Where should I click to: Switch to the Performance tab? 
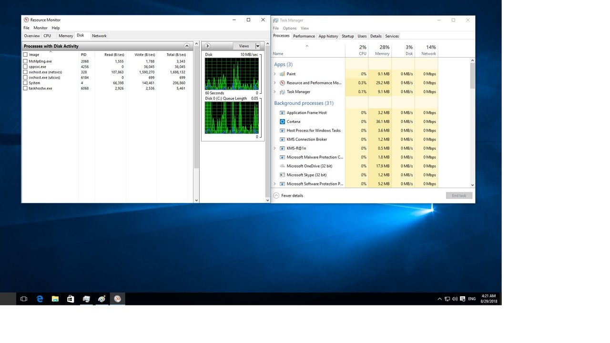click(x=304, y=36)
